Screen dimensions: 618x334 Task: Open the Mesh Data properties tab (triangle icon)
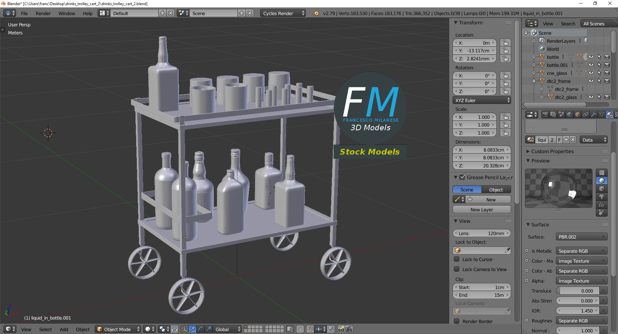point(602,114)
